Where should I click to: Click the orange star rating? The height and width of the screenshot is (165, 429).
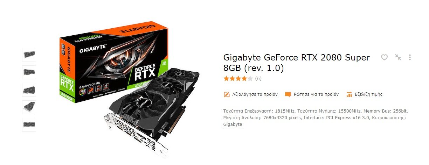point(238,79)
